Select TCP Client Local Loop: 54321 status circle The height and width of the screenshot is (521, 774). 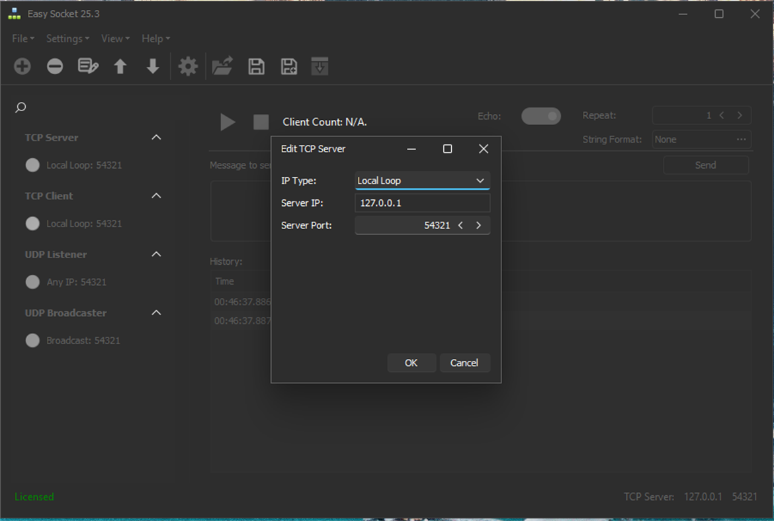point(32,224)
